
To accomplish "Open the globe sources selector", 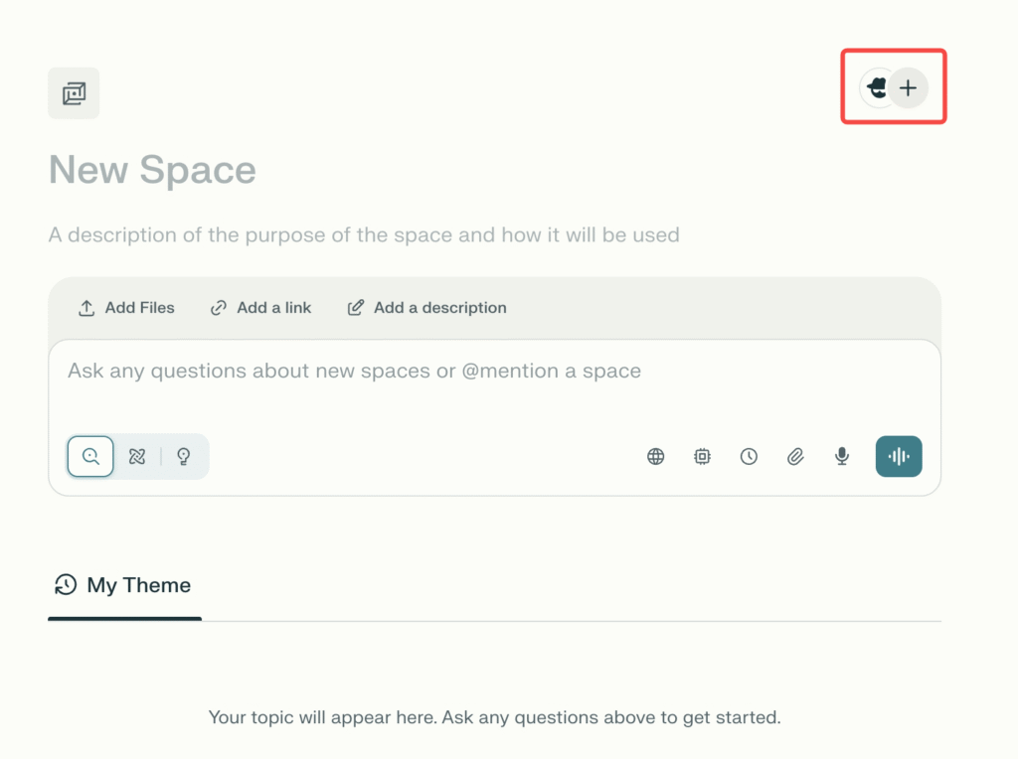I will click(x=656, y=457).
